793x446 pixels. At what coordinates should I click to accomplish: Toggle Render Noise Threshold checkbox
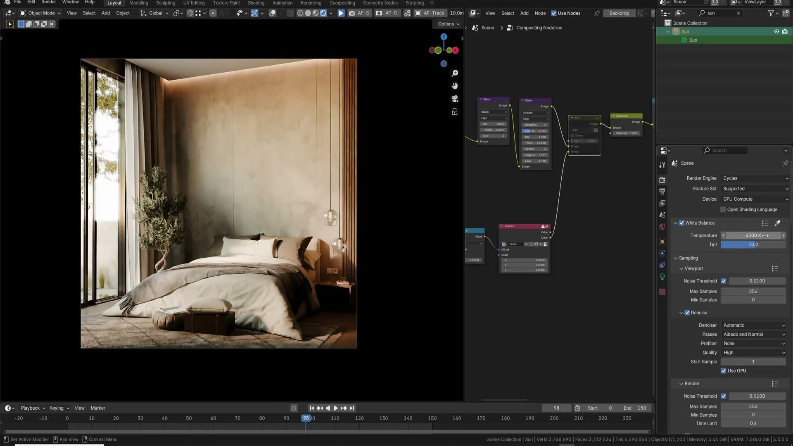click(724, 396)
